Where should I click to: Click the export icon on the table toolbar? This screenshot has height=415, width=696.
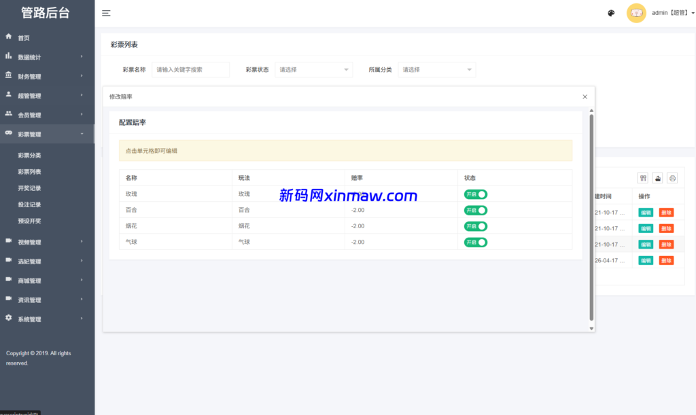[657, 178]
